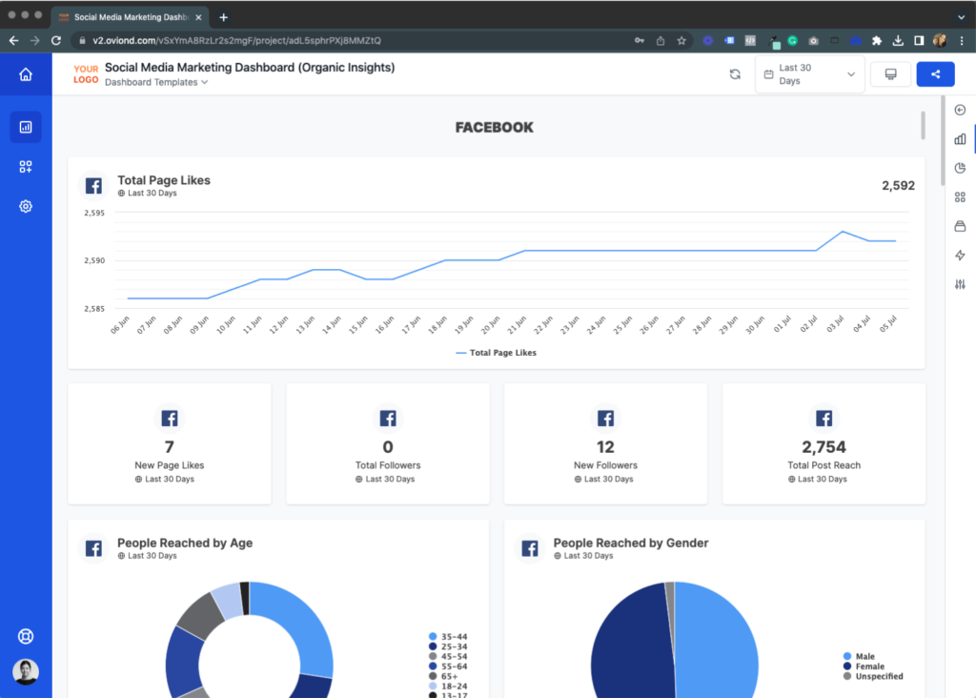This screenshot has width=976, height=698.
Task: Click the YOUR LOGO image
Action: click(x=86, y=74)
